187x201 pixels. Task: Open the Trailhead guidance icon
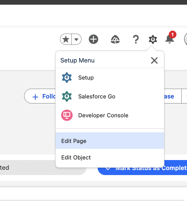(115, 39)
